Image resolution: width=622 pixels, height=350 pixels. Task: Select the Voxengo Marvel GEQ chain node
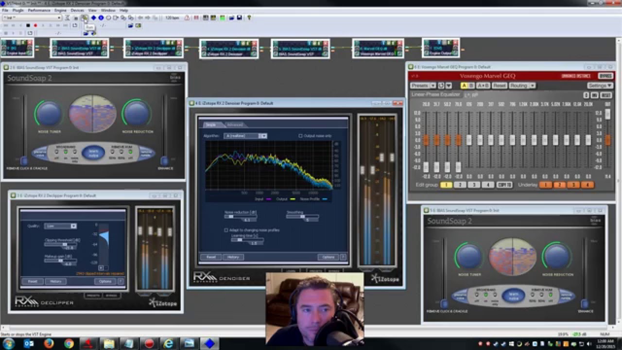tap(378, 48)
